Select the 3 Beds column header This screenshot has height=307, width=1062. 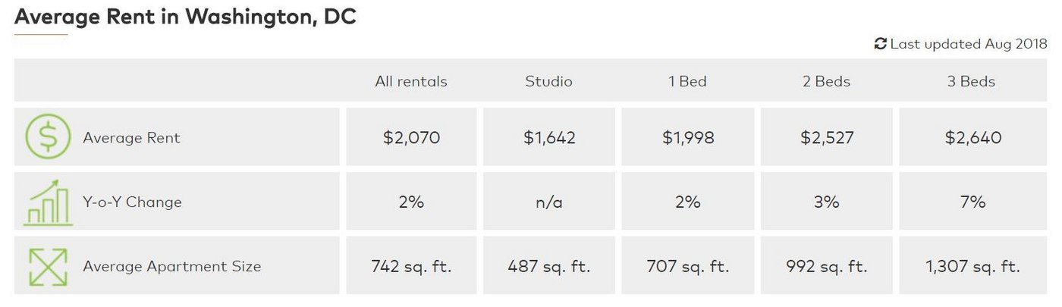(x=971, y=81)
